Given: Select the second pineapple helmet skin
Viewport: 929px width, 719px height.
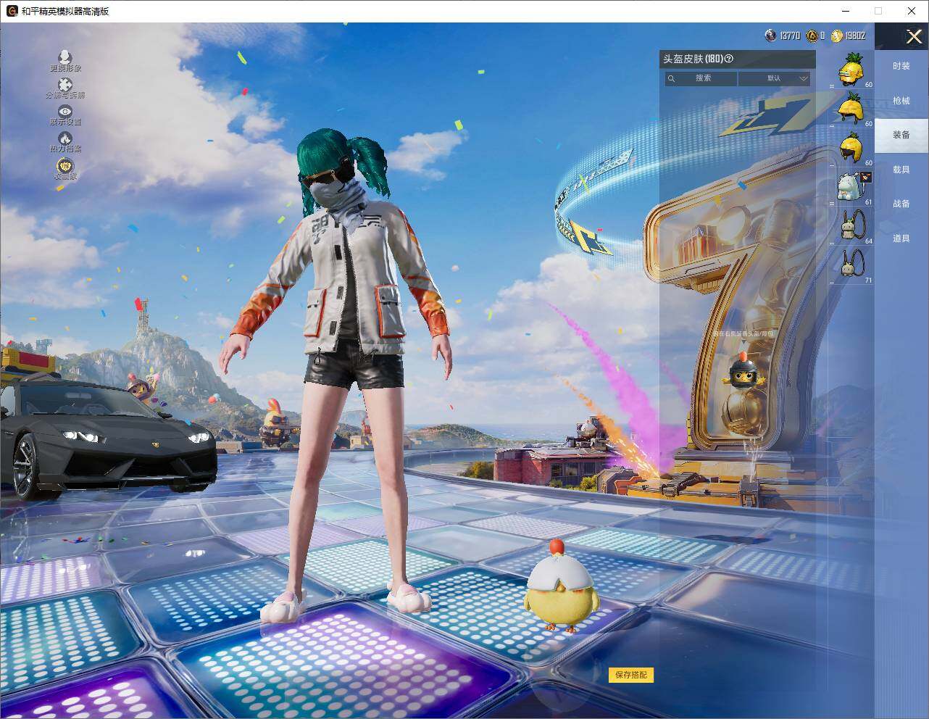Looking at the screenshot, I should coord(851,109).
